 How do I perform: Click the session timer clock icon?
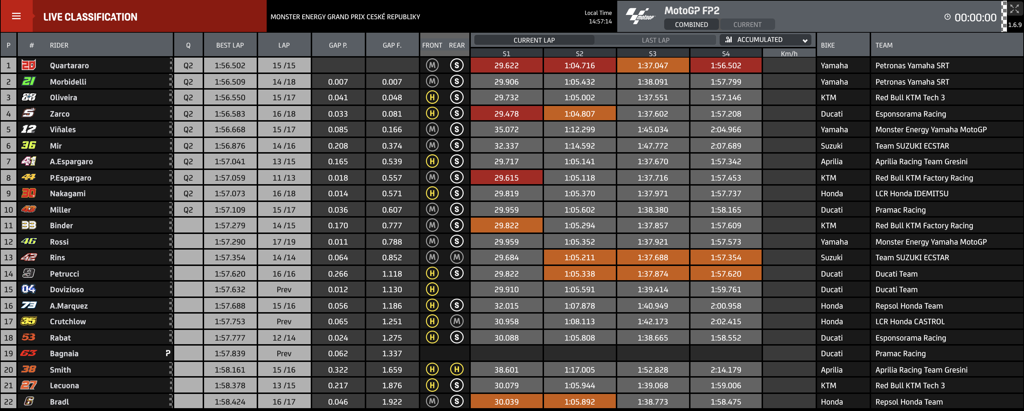tap(947, 17)
